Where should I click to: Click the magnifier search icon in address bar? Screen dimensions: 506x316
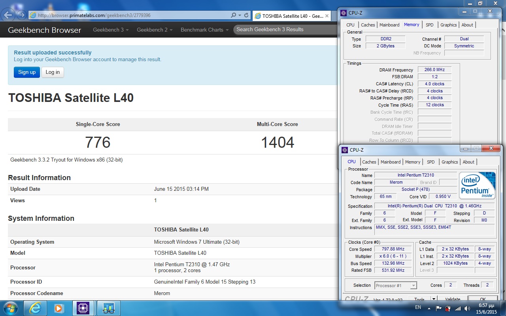pos(234,15)
